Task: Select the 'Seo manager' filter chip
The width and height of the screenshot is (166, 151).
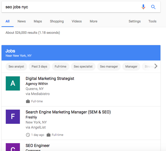Action: coord(109,67)
